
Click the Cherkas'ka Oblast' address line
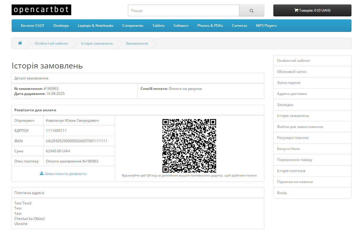click(30, 219)
